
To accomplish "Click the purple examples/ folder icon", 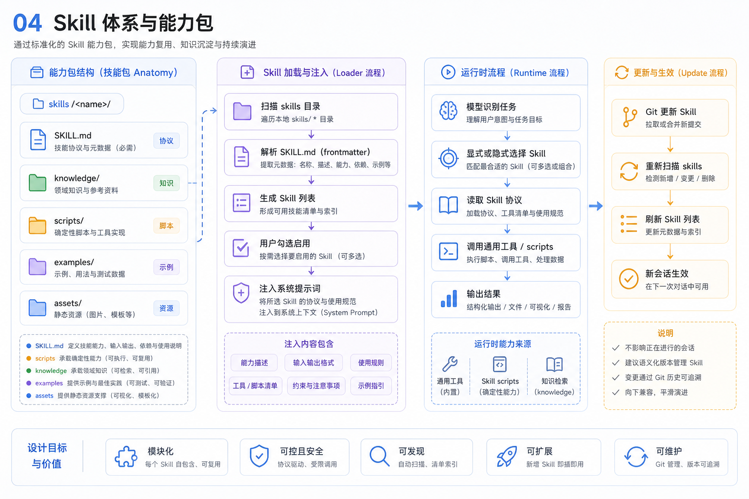I will pyautogui.click(x=38, y=267).
